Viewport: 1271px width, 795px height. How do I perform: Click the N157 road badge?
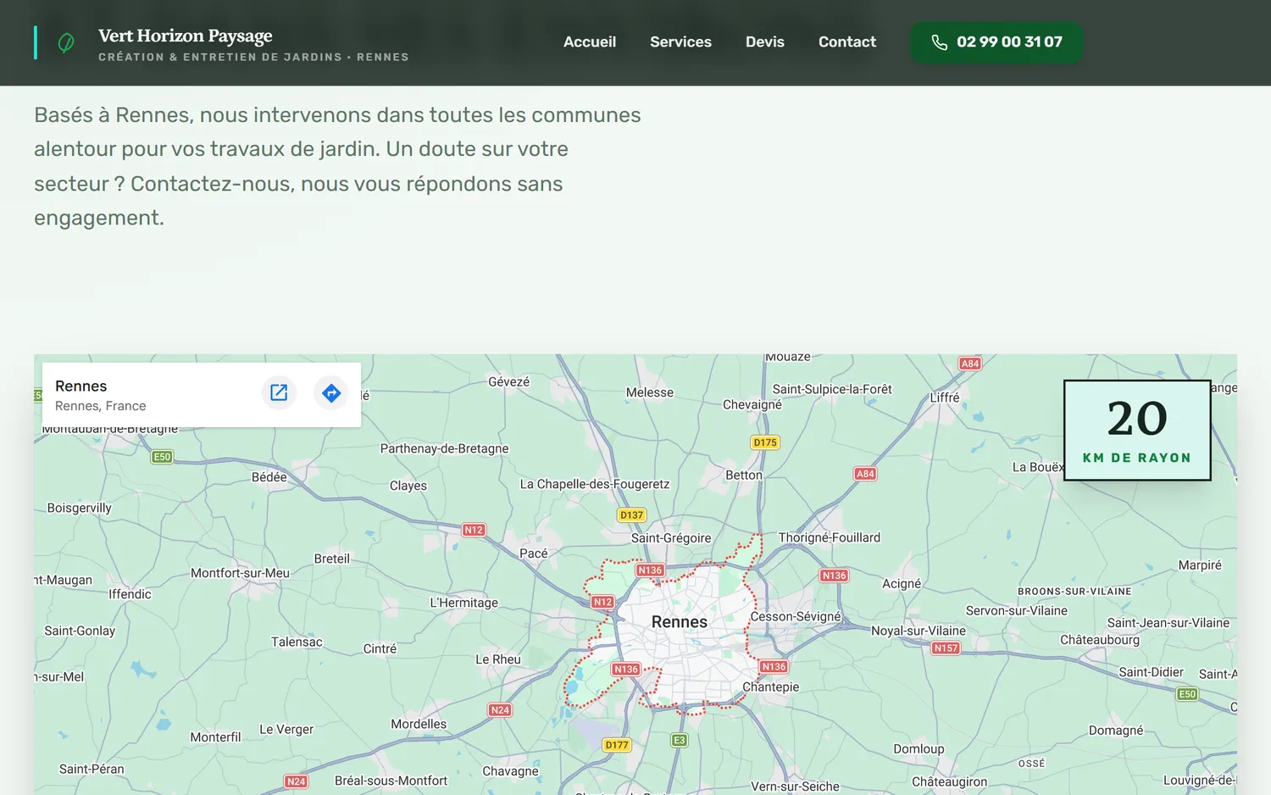(946, 648)
